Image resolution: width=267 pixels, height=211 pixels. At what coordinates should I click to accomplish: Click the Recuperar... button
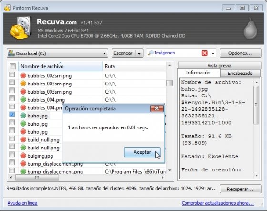click(x=240, y=189)
